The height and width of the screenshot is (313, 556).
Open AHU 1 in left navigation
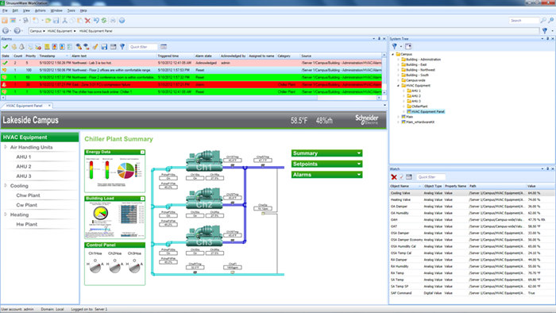pos(24,156)
